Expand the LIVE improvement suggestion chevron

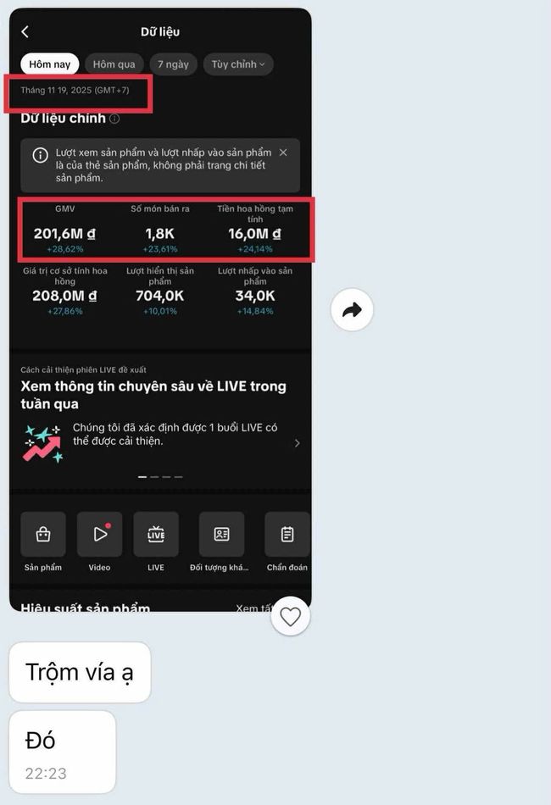297,443
